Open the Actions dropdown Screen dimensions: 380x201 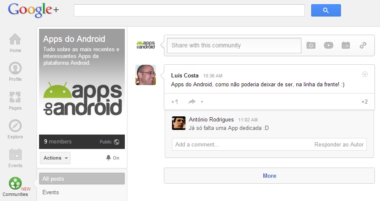[x=55, y=158]
